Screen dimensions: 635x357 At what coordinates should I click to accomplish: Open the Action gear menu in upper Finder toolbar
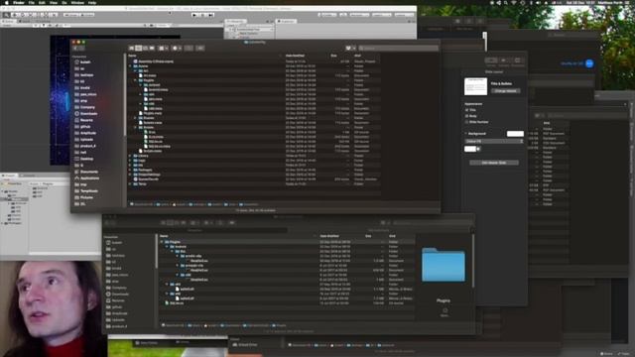pyautogui.click(x=177, y=49)
